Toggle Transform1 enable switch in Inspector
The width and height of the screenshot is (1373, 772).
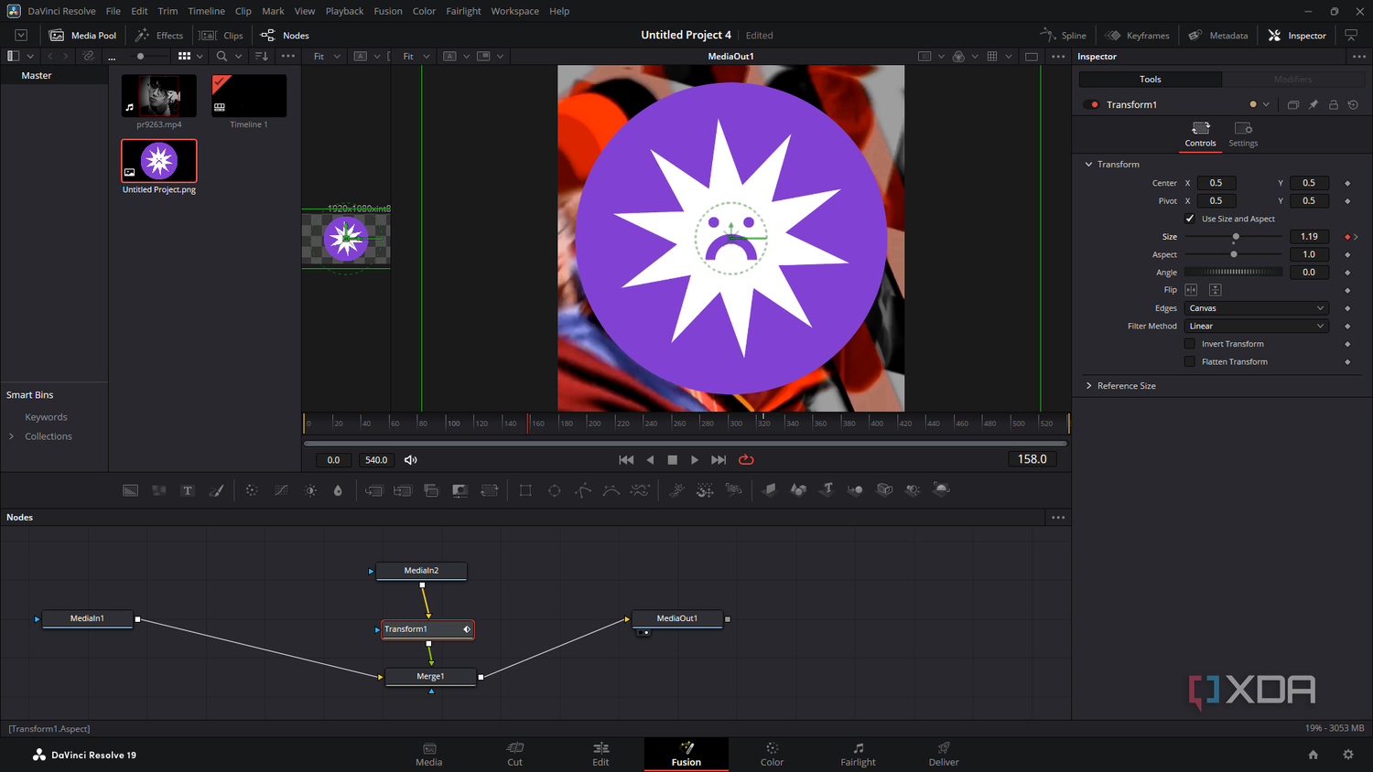(x=1091, y=104)
